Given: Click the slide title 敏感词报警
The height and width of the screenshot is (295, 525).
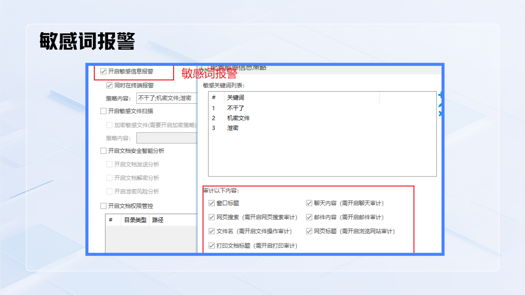Looking at the screenshot, I should coord(87,41).
